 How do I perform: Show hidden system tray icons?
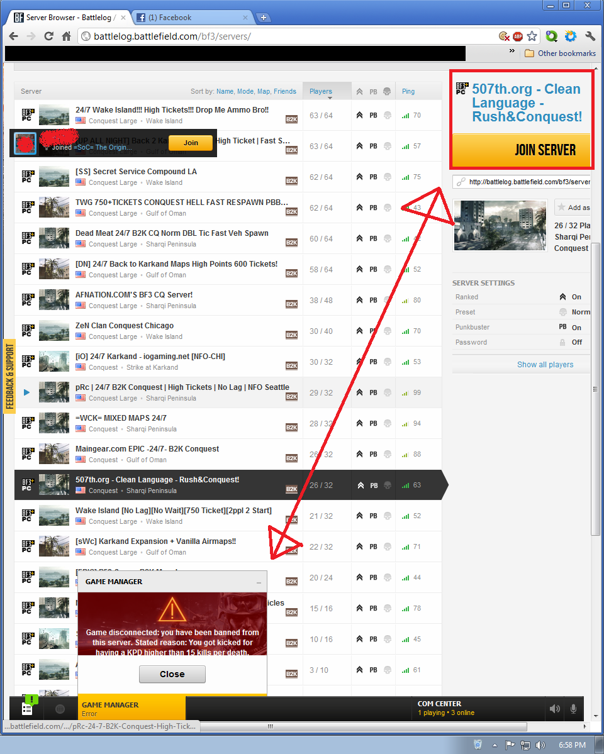click(x=495, y=745)
